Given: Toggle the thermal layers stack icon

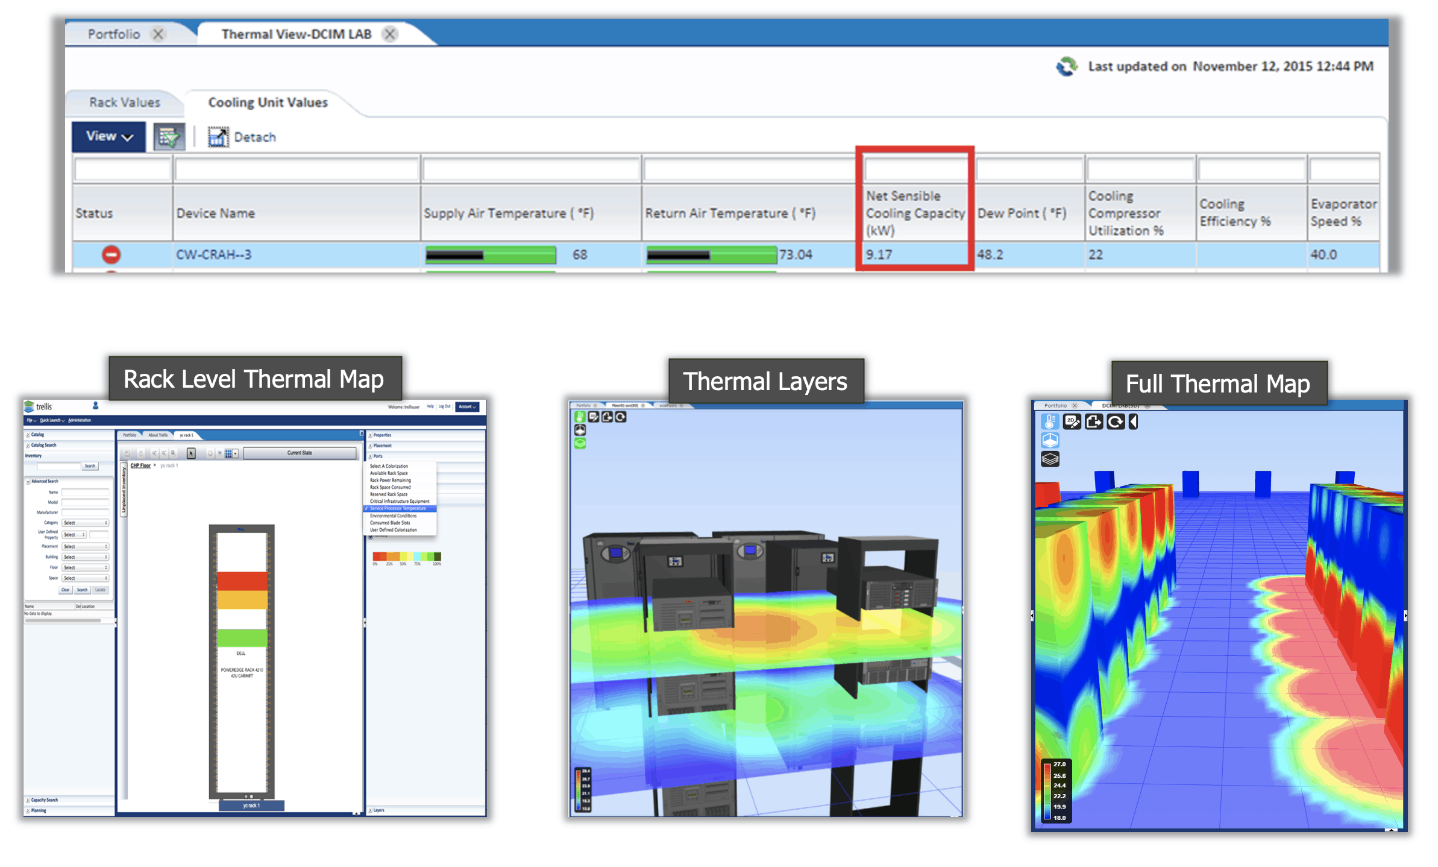Looking at the screenshot, I should (1050, 459).
